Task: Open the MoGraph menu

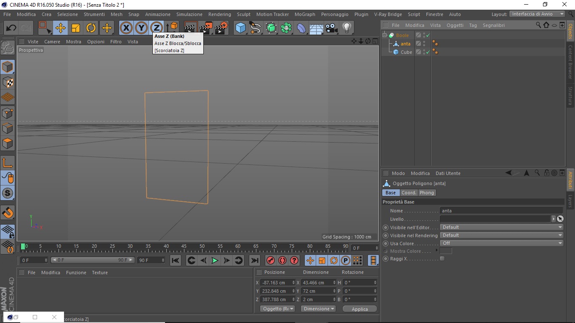Action: (305, 14)
